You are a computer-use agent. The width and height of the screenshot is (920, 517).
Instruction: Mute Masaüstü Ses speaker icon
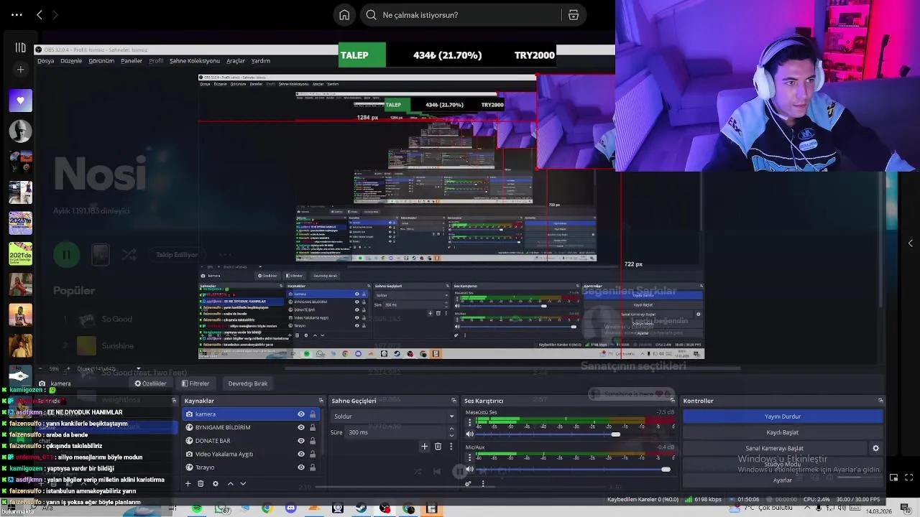(x=469, y=434)
